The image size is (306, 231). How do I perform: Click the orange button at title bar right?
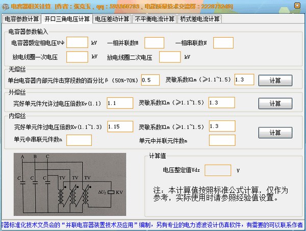(297, 6)
